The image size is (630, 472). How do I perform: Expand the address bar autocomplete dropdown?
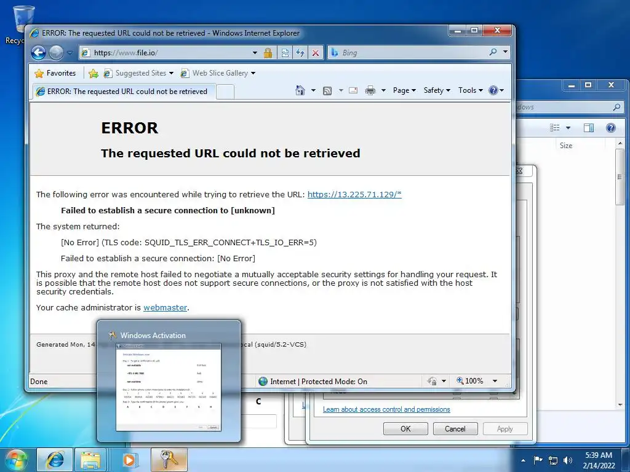(255, 53)
